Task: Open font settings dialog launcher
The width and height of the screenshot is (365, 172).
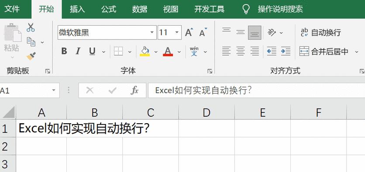Action: (210, 71)
